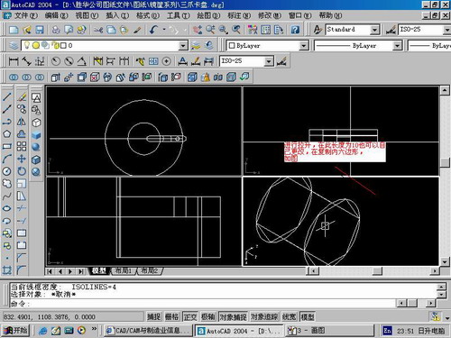Select the Rotate tool
The width and height of the screenshot is (451, 338).
(22, 171)
